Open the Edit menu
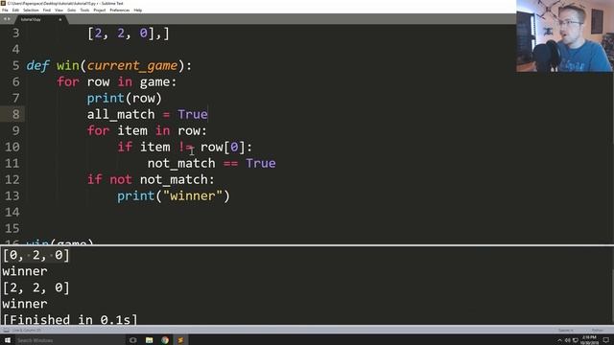 click(x=15, y=11)
